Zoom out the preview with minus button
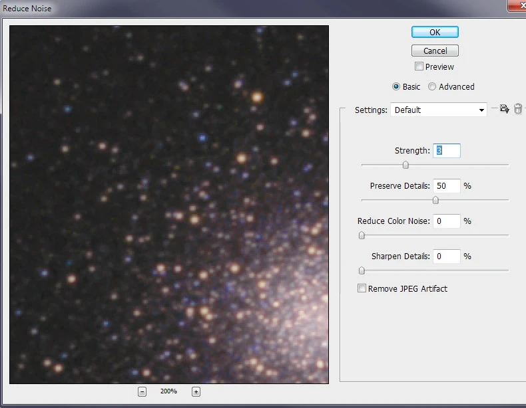 pyautogui.click(x=142, y=391)
